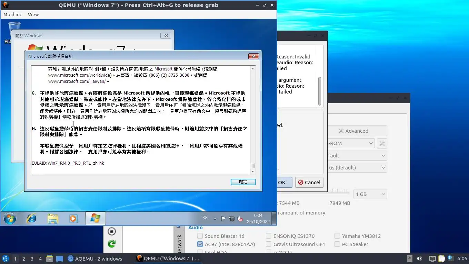Open the Action Center flag tray icon
The image size is (469, 264).
pyautogui.click(x=223, y=219)
